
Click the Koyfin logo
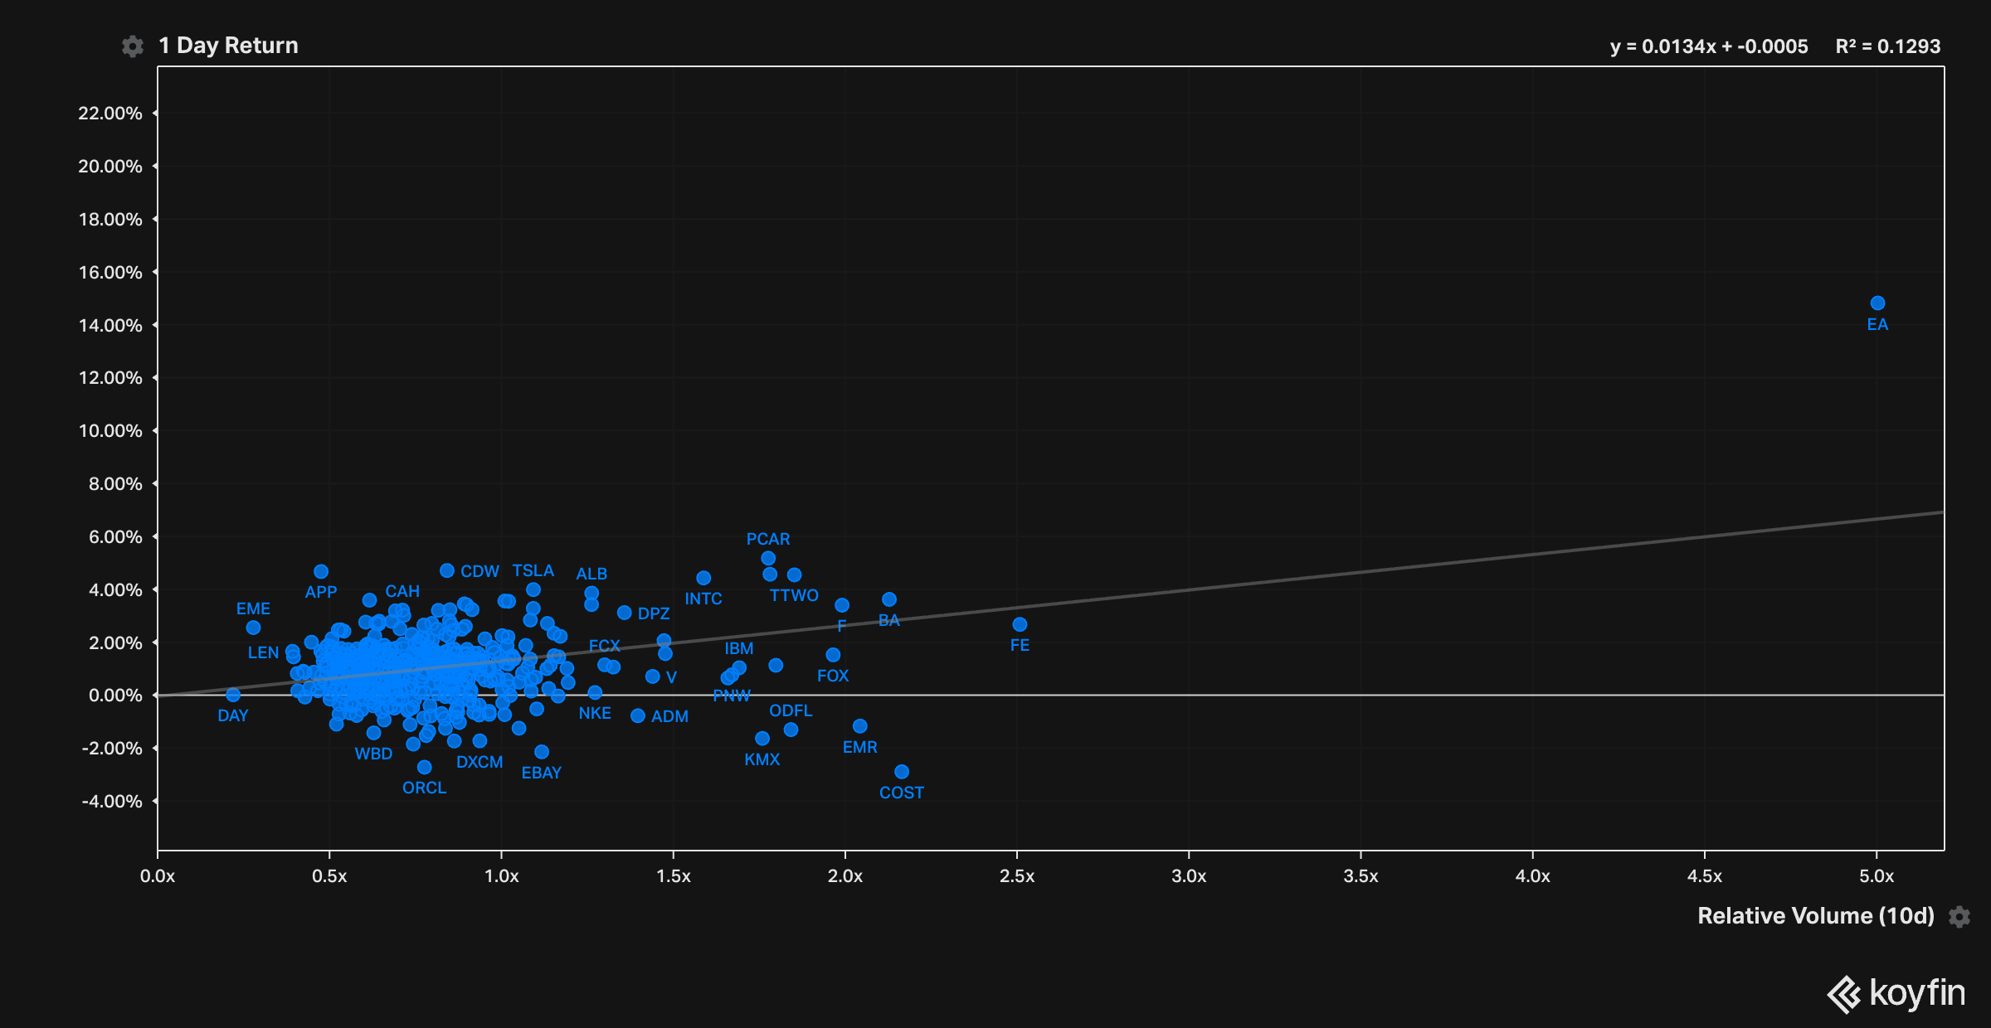click(x=1896, y=993)
